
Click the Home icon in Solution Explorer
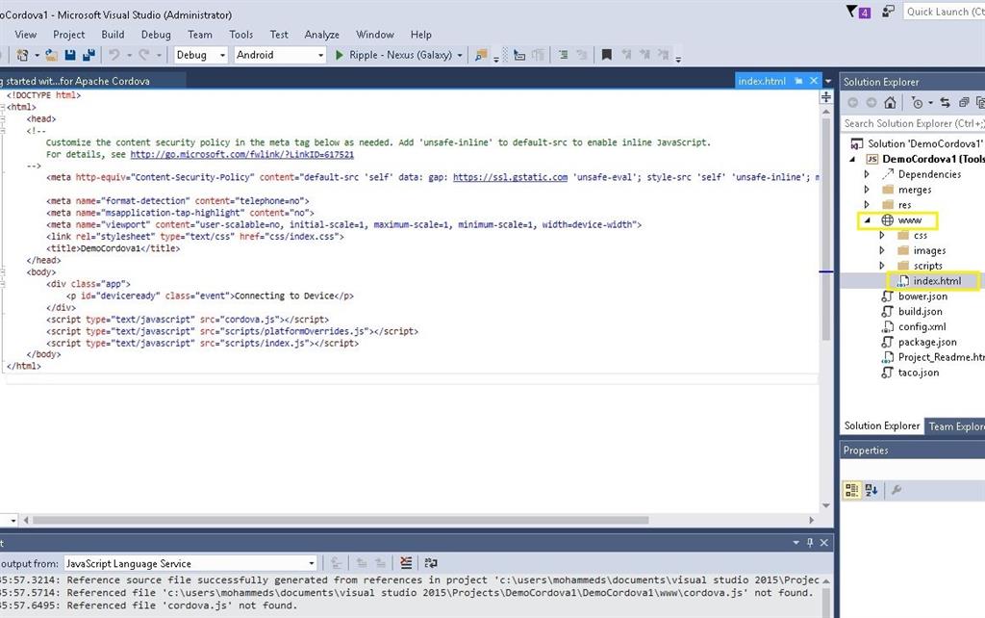(x=891, y=103)
